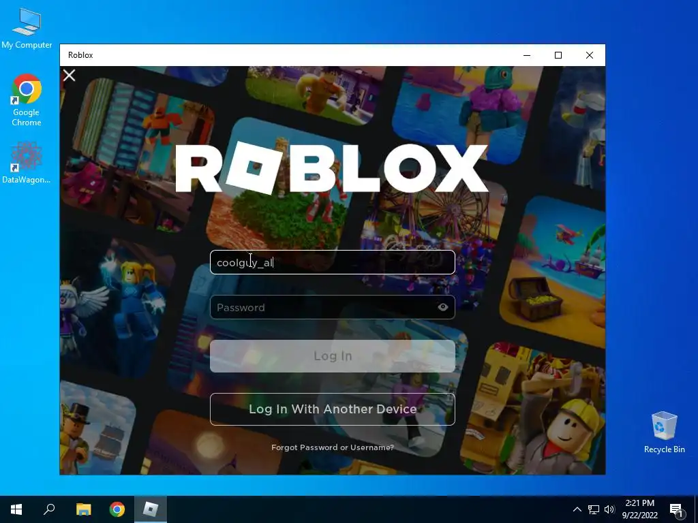
Task: Open the clock showing 2:21 PM
Action: pyautogui.click(x=639, y=509)
